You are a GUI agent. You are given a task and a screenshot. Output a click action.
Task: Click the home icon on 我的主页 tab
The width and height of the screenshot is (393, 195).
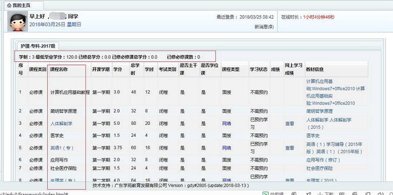tap(9, 5)
